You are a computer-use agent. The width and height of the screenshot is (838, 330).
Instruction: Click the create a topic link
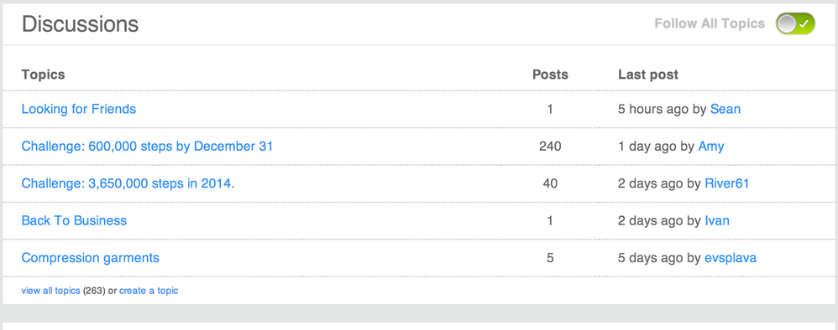click(149, 291)
